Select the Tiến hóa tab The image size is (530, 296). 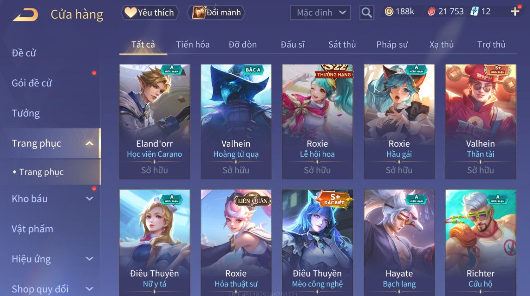tap(193, 44)
